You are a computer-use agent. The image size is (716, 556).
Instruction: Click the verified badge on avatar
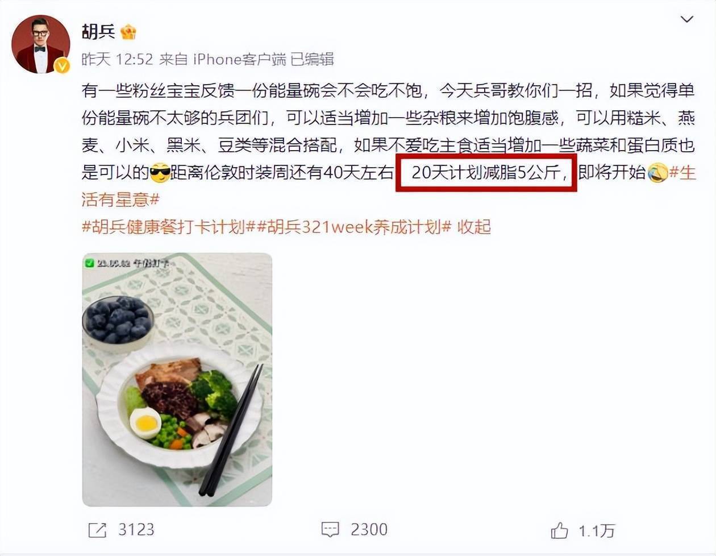(x=61, y=67)
